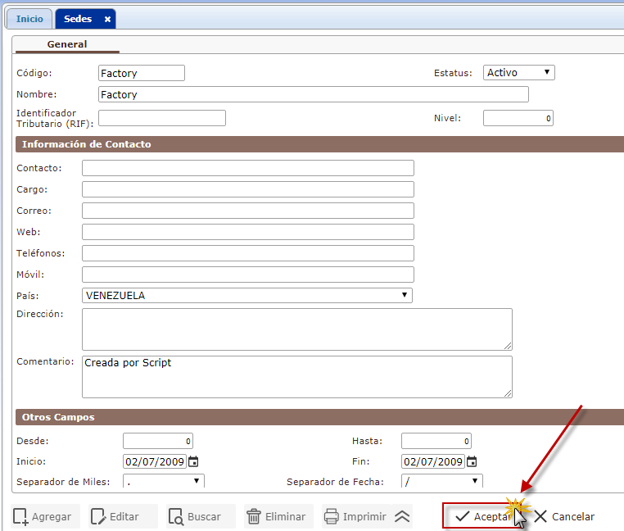Click the Web input field
Screen dimensions: 624x531
click(248, 232)
